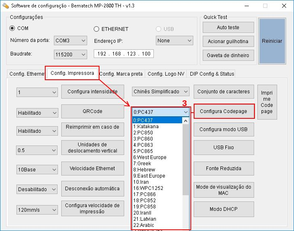Select 0:PC437 in the codepage list
The height and width of the screenshot is (231, 294).
[157, 120]
